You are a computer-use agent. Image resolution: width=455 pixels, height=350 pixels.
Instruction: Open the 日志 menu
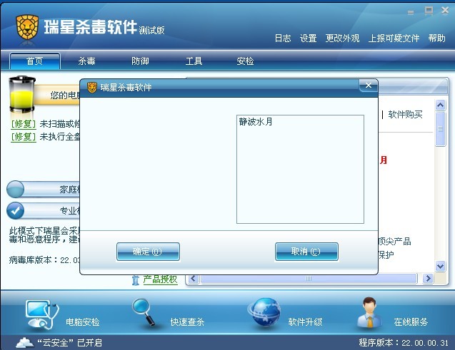283,38
